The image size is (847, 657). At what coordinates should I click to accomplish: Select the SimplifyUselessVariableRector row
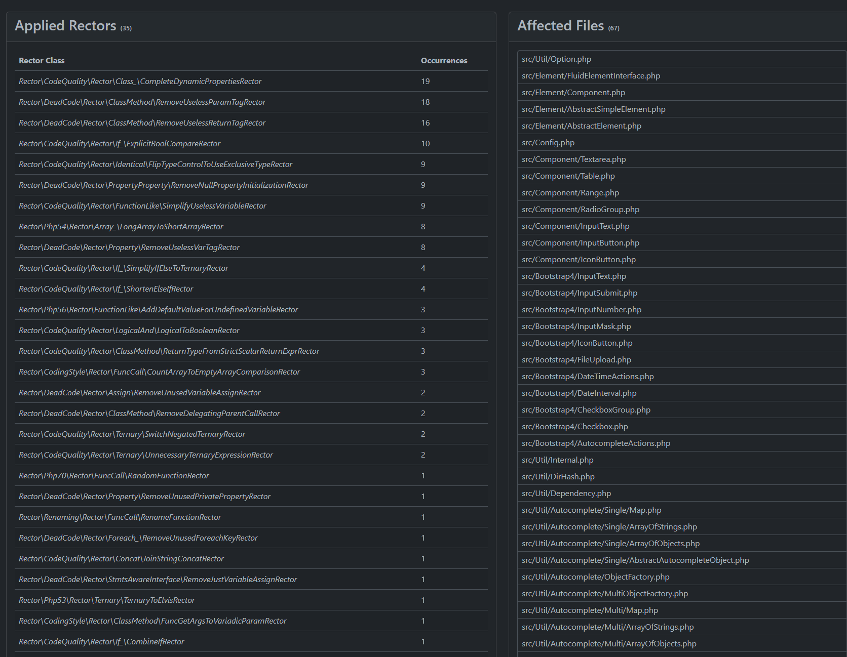pyautogui.click(x=251, y=206)
